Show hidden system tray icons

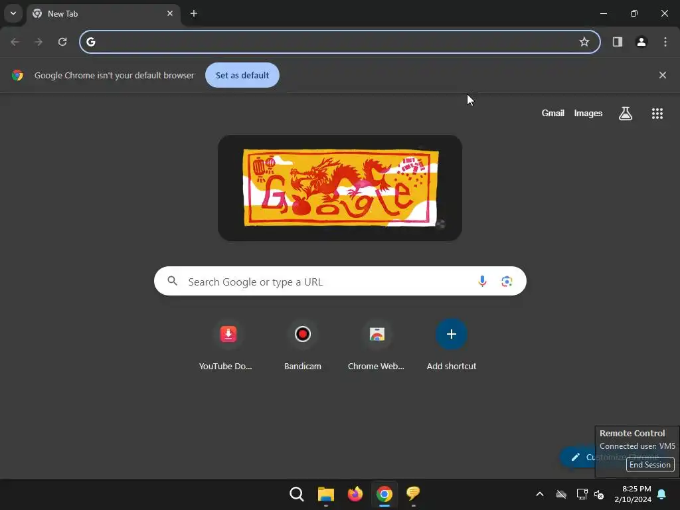540,494
